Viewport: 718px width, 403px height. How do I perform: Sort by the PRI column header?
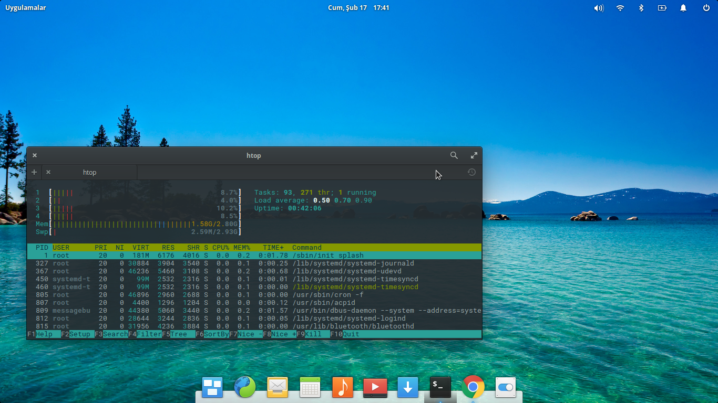pyautogui.click(x=101, y=248)
